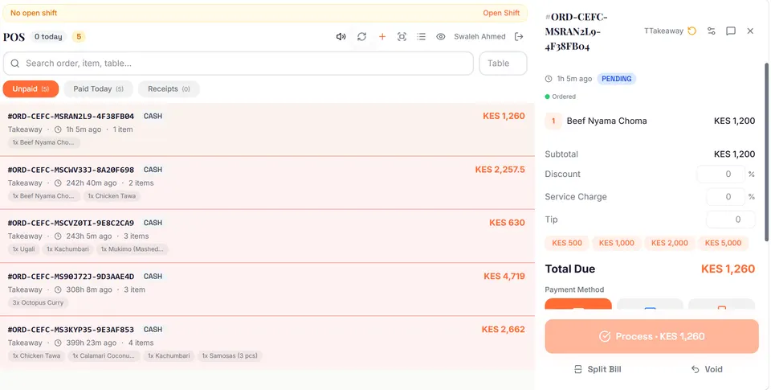The width and height of the screenshot is (771, 390).
Task: Choose the KES 2,000 quick amount
Action: 669,243
